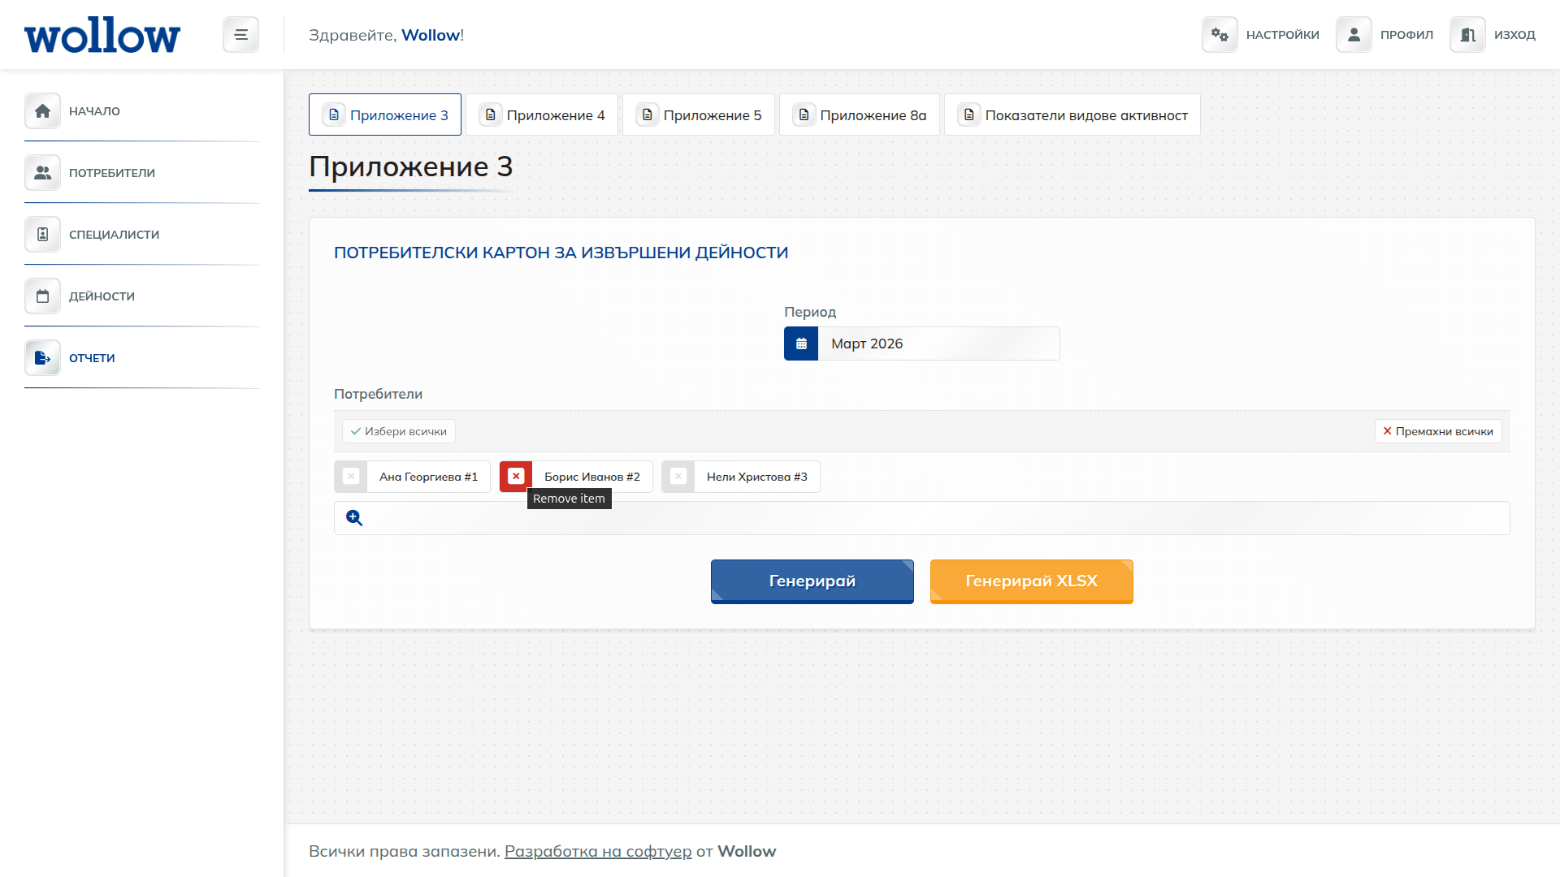Open the Показатели видове активност tab
Viewport: 1560px width, 877px height.
pyautogui.click(x=1072, y=114)
